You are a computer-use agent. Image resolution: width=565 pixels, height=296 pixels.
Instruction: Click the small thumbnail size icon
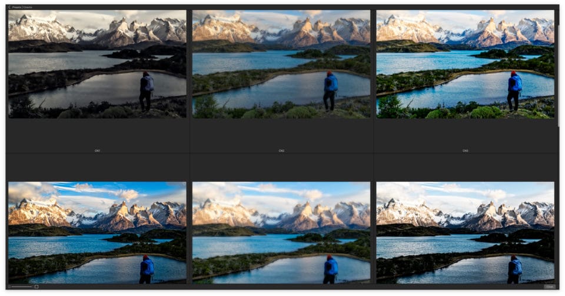pyautogui.click(x=9, y=287)
